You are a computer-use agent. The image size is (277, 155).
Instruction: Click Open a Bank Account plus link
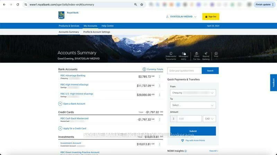(x=72, y=104)
